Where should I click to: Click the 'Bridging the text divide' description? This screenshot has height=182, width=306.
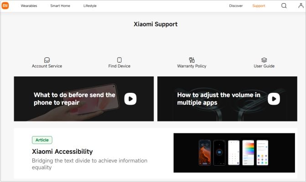point(89,164)
